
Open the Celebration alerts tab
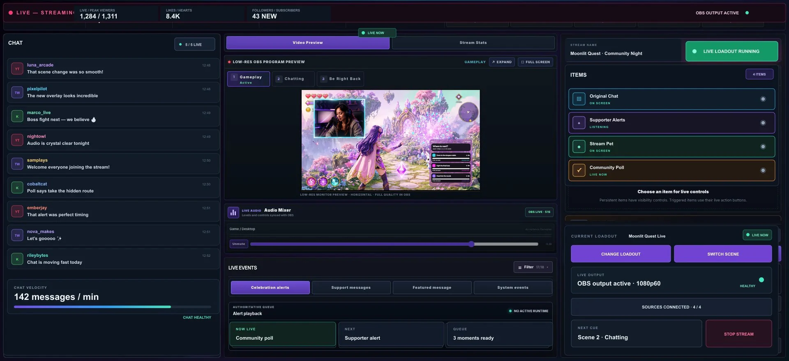(x=270, y=288)
